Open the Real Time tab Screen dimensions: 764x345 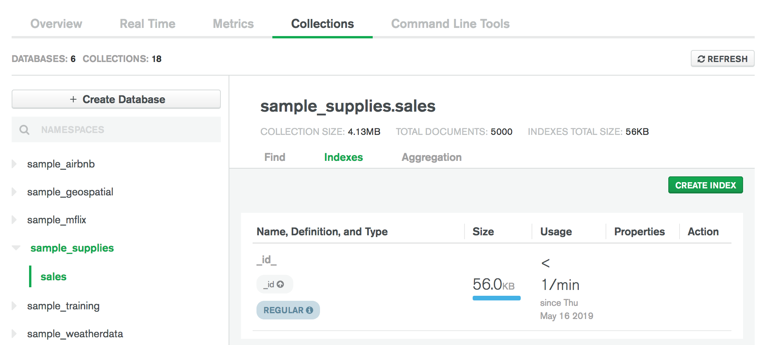[147, 24]
